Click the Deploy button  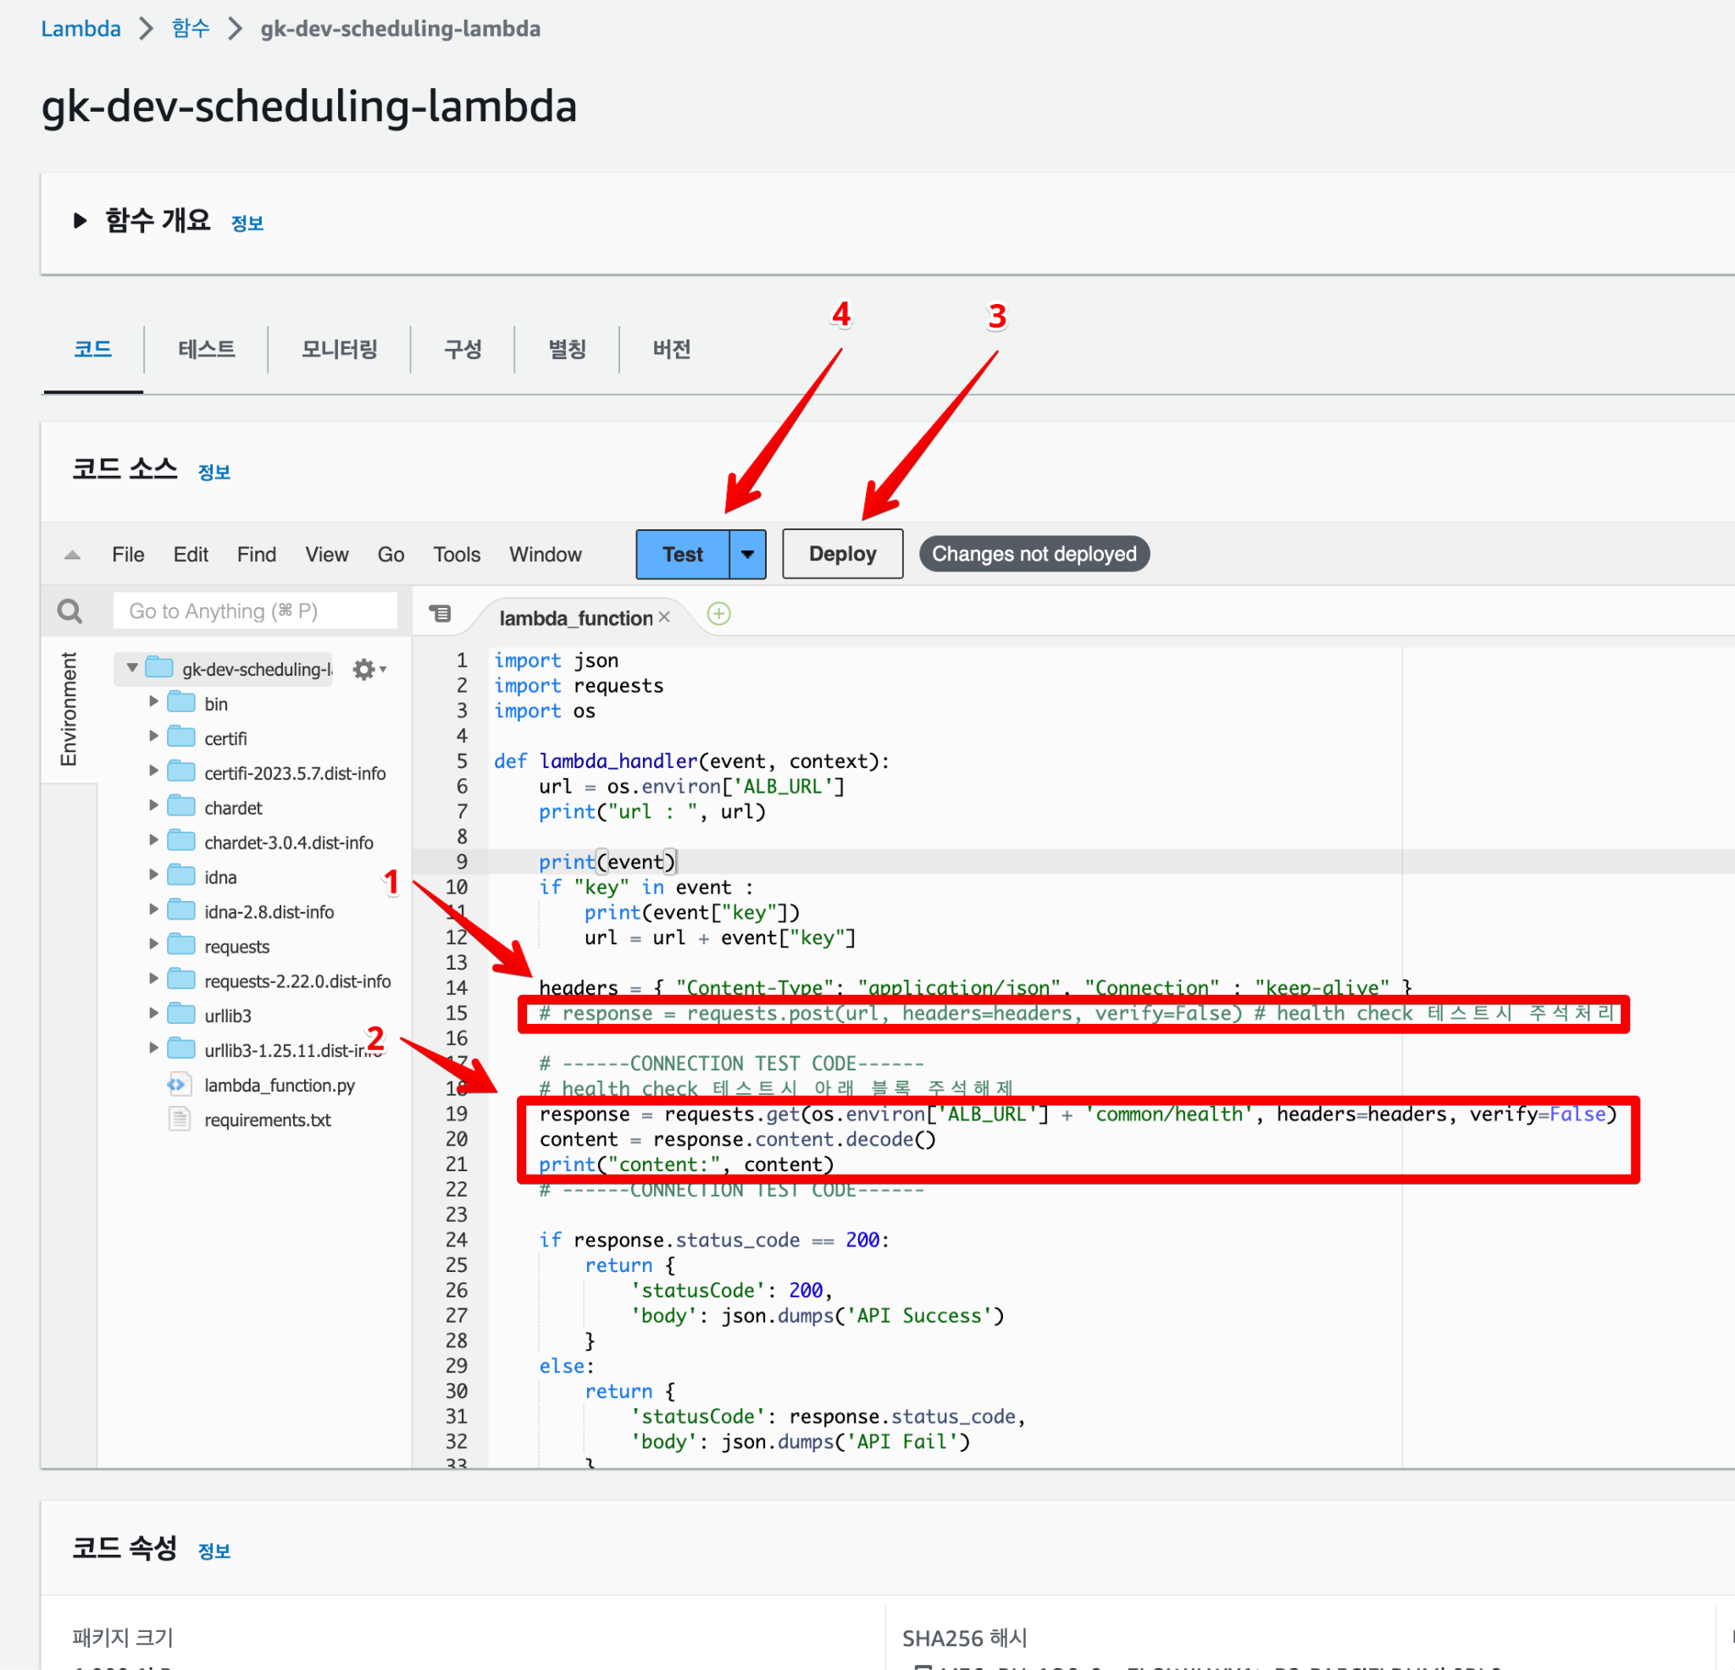(843, 554)
